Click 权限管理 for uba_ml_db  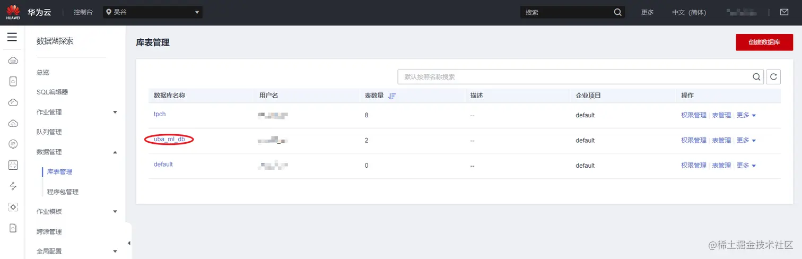(x=694, y=141)
